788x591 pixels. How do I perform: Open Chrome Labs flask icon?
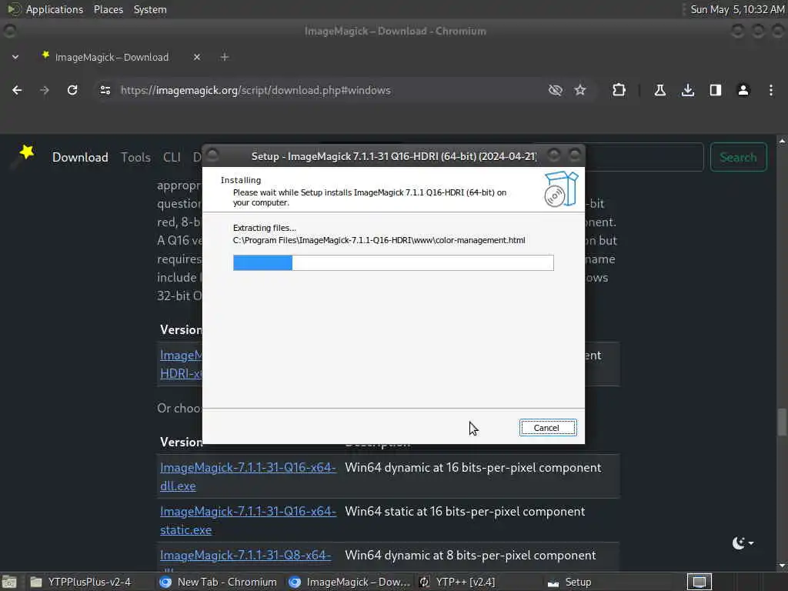(659, 91)
